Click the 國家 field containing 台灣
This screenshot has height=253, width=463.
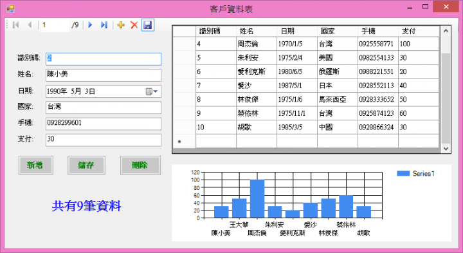(104, 108)
